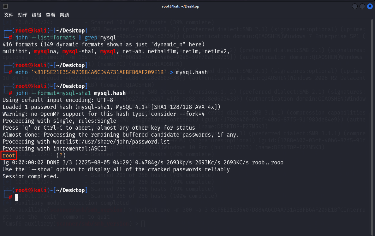The image size is (375, 236).
Task: Click the "Session completed." output line
Action: tap(31, 176)
